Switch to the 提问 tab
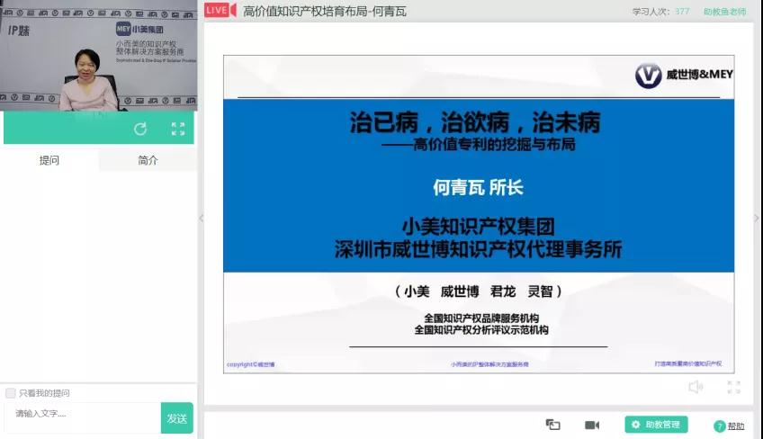The width and height of the screenshot is (763, 439). (49, 160)
